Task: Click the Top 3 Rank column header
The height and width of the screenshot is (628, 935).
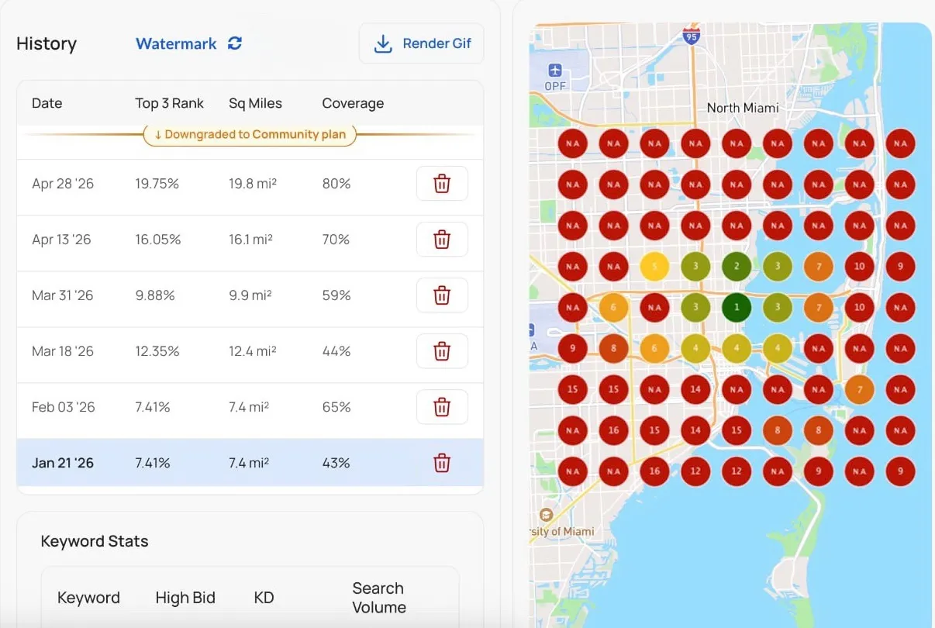Action: pos(170,103)
